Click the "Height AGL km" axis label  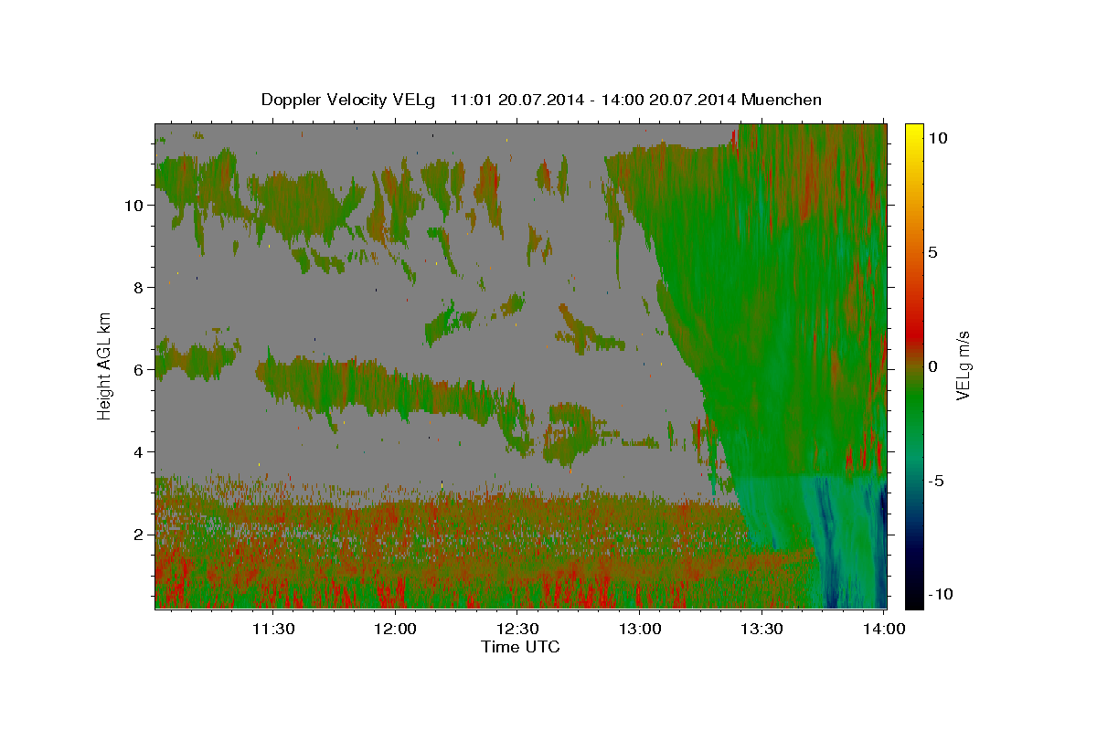pos(104,365)
